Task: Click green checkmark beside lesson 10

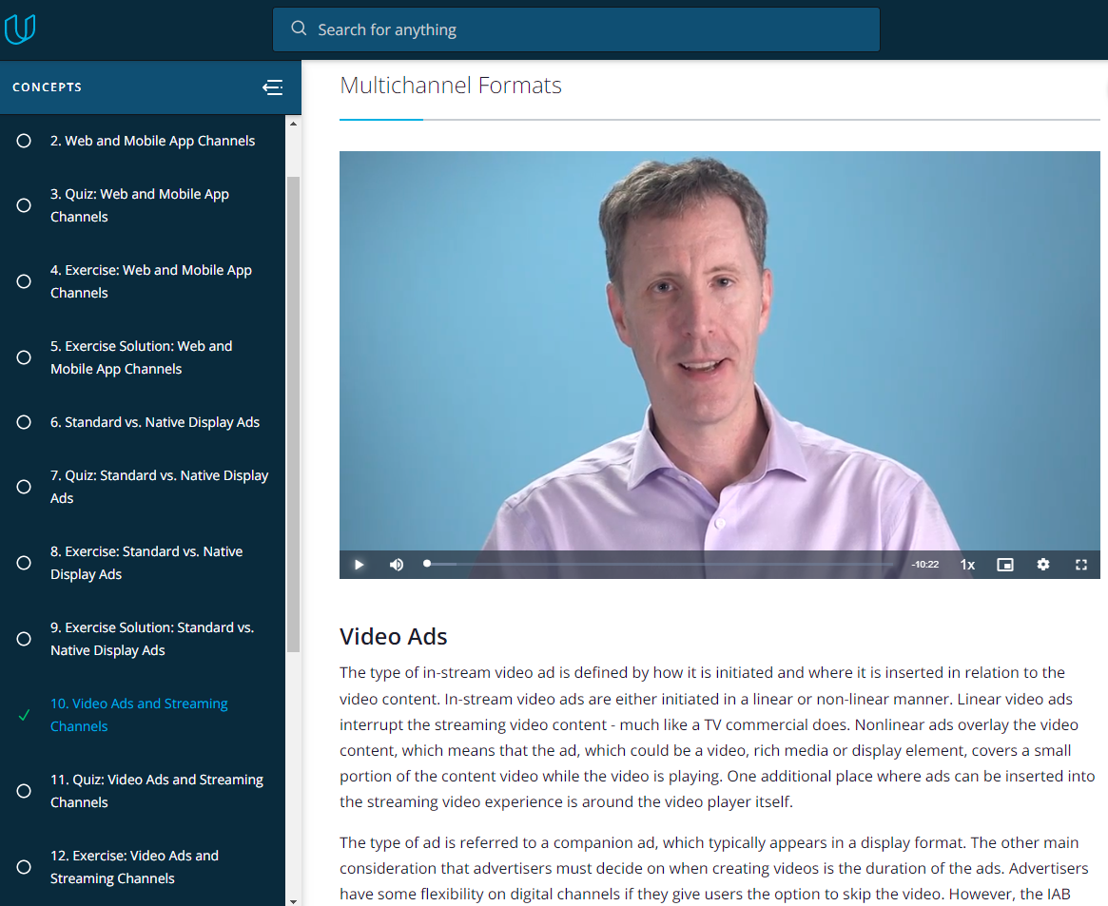Action: click(x=24, y=715)
